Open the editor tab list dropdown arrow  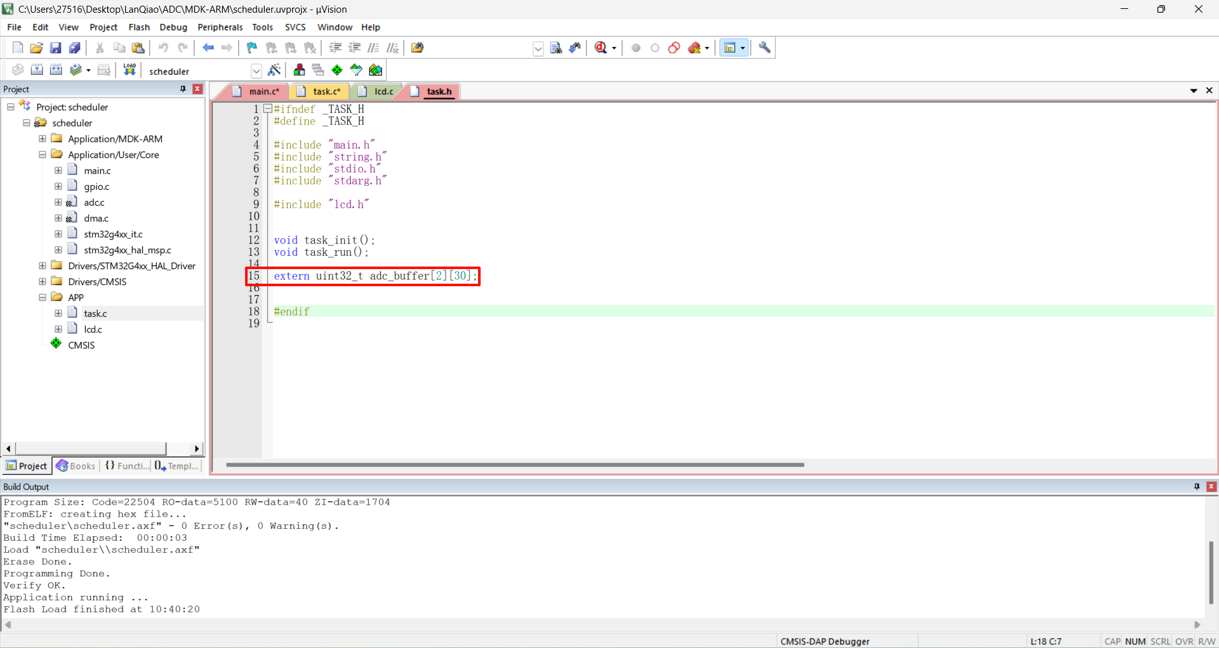(x=1194, y=91)
